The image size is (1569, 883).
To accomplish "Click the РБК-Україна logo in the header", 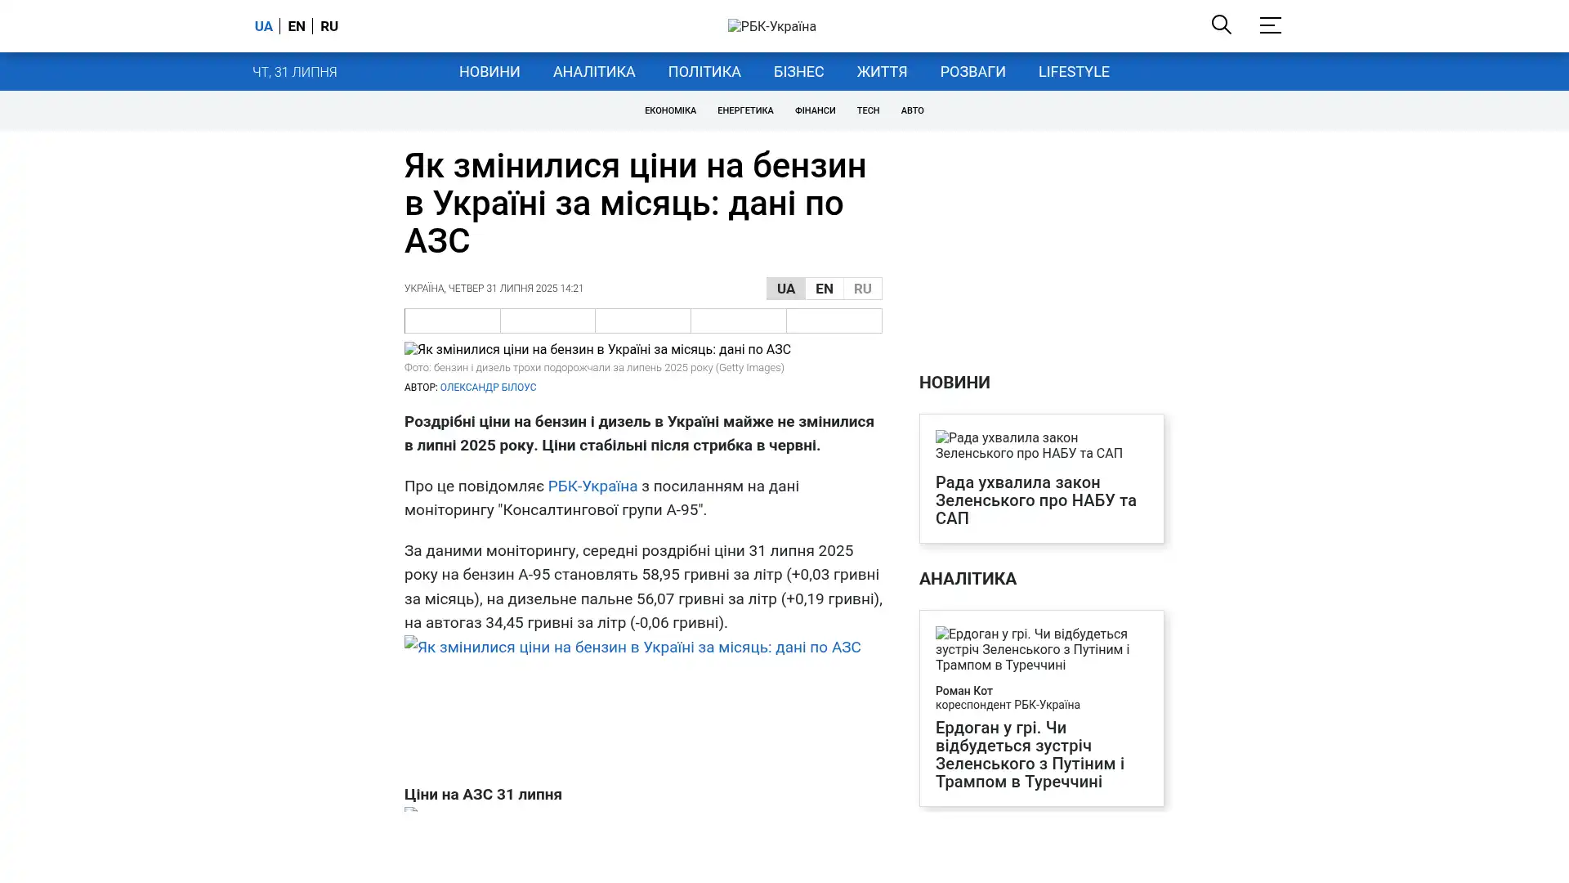I will coord(771,26).
